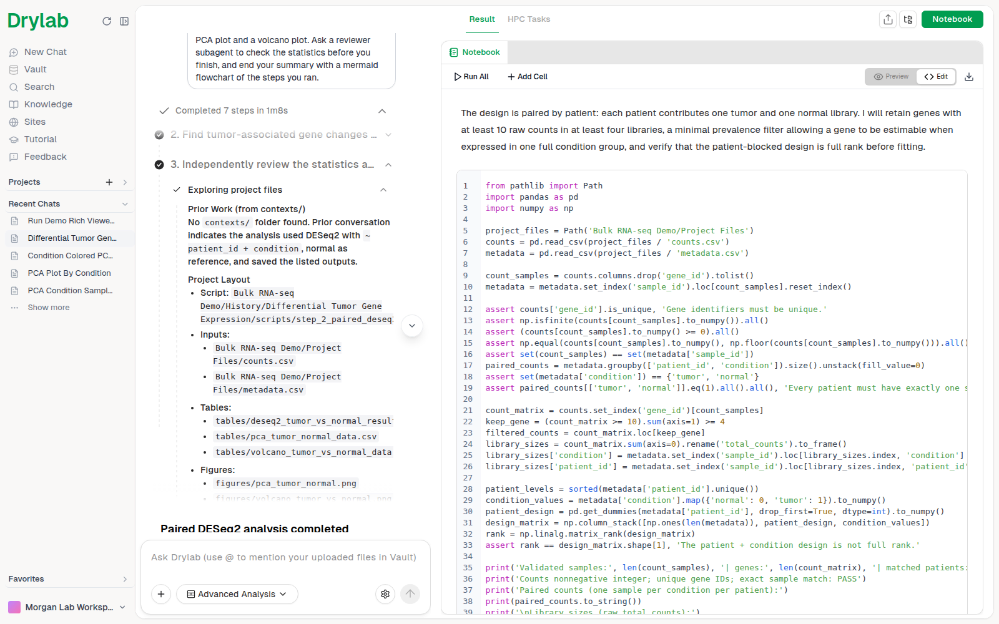
Task: Click the send arrow button in chat box
Action: coord(410,594)
